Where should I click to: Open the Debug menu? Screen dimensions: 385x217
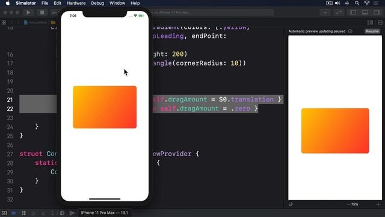pos(97,3)
